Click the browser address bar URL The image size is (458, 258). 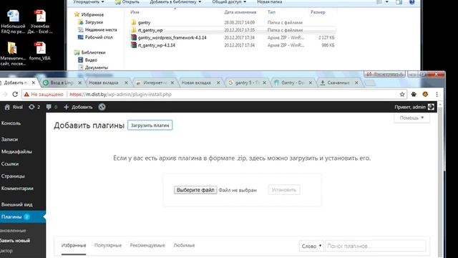pos(121,94)
